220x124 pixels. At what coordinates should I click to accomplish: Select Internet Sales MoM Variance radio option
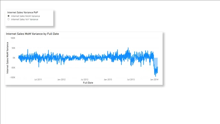point(9,16)
